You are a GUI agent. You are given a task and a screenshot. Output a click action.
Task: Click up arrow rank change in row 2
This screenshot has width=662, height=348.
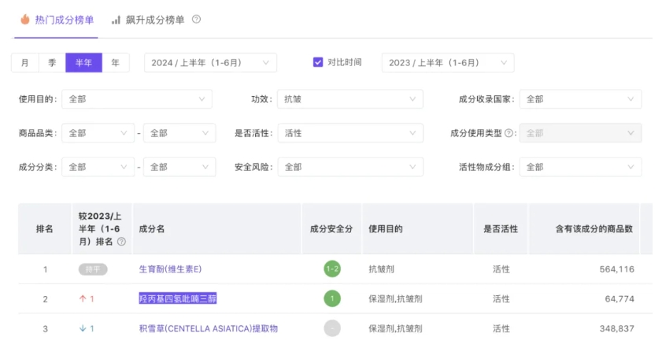[x=87, y=298]
